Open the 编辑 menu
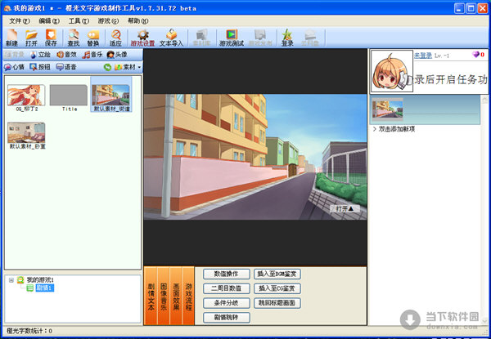The height and width of the screenshot is (339, 491). pyautogui.click(x=49, y=21)
